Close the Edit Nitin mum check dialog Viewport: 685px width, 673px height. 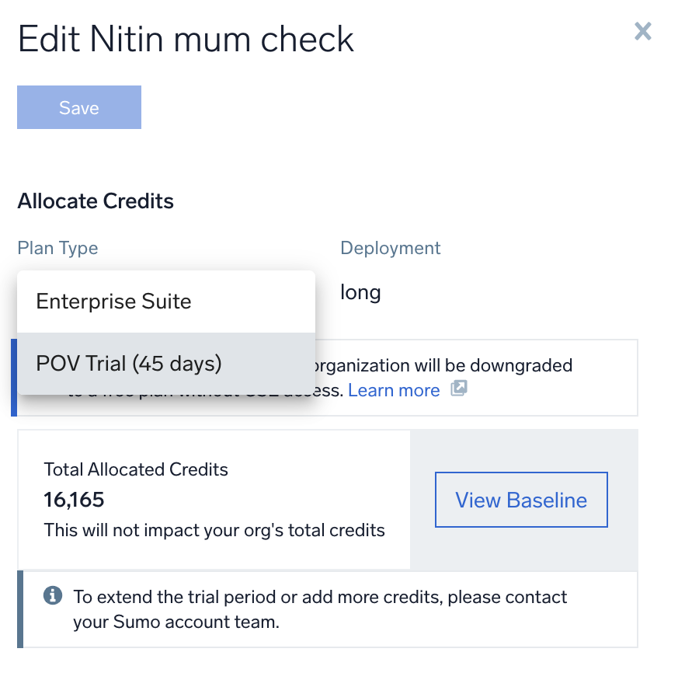(x=642, y=32)
